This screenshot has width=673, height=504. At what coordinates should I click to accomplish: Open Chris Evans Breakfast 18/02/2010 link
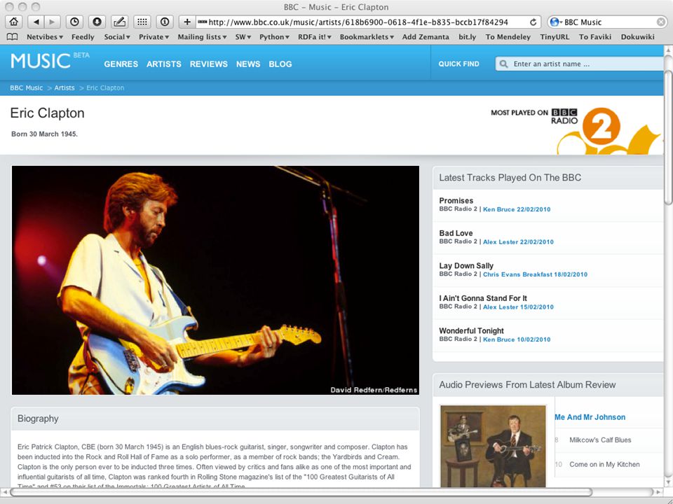point(535,274)
